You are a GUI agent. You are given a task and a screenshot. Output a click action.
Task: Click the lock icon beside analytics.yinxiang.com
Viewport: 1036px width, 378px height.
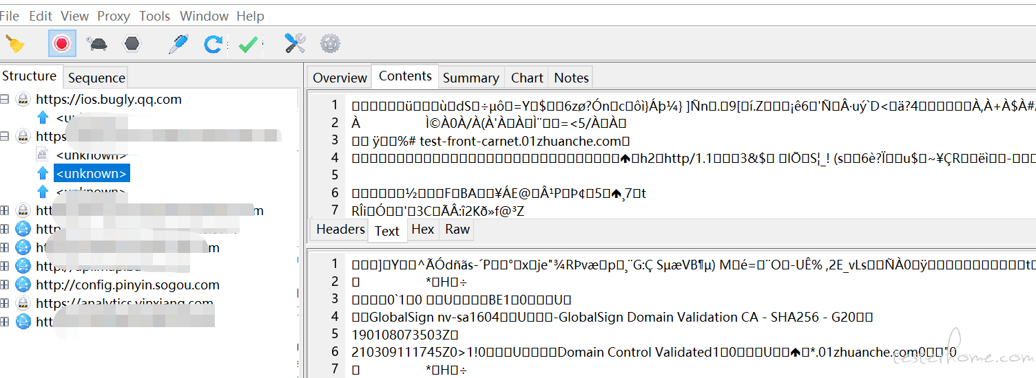click(x=23, y=303)
